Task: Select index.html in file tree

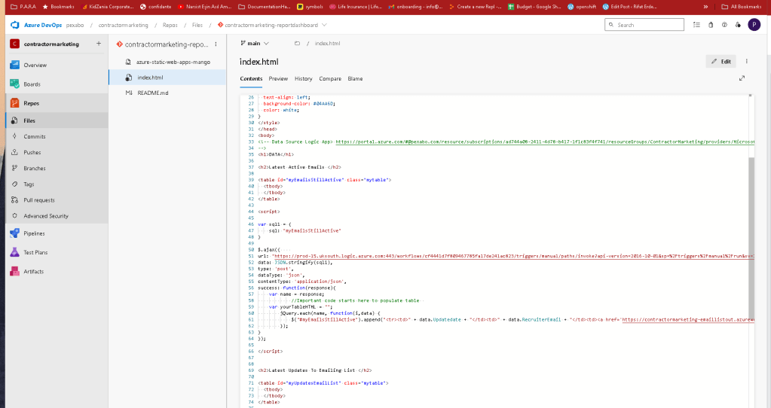Action: click(x=167, y=77)
